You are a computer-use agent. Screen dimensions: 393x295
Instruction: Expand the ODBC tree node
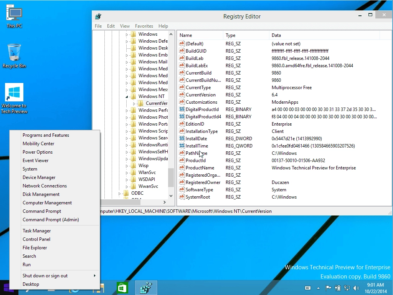click(x=120, y=194)
